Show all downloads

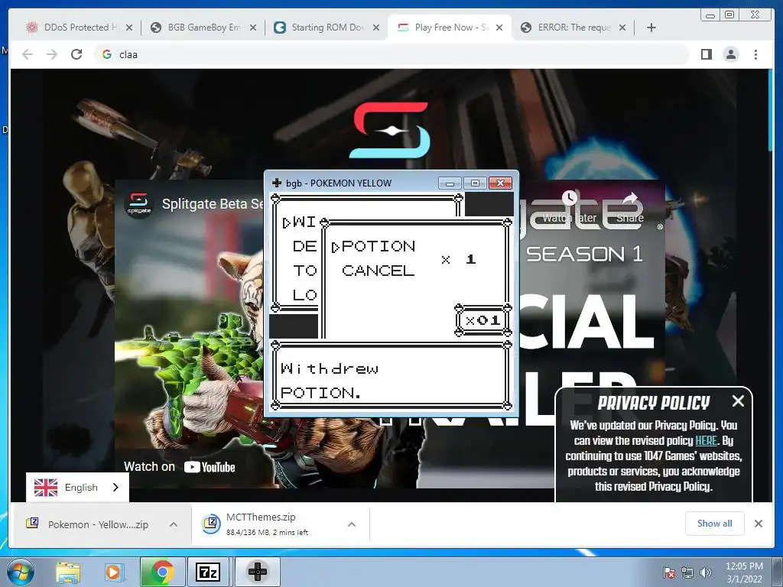715,523
